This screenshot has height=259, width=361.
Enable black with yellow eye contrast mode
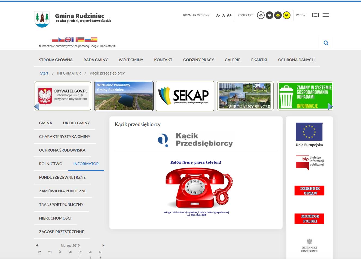point(278,16)
